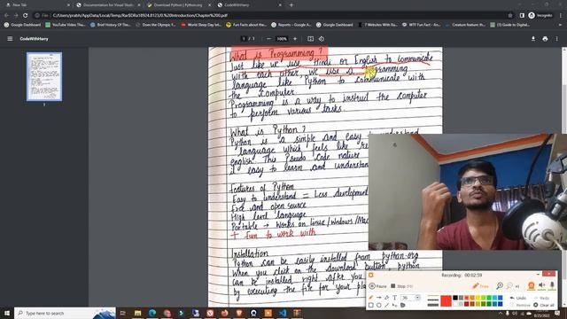Image resolution: width=567 pixels, height=319 pixels.
Task: Select the CodeWithHarry browser tab
Action: pyautogui.click(x=250, y=5)
